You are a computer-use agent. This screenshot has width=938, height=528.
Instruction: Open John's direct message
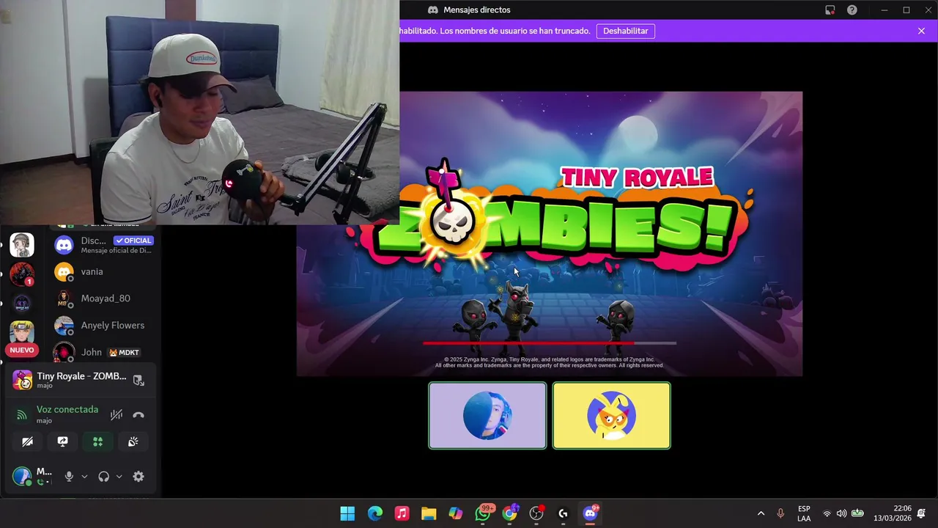coord(103,352)
